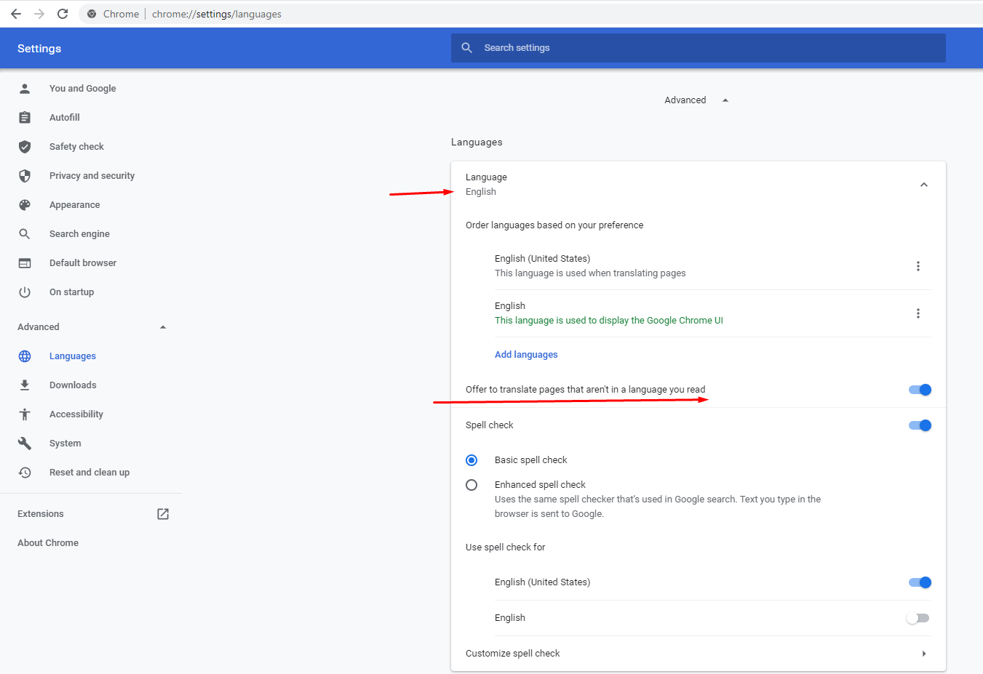Open Safety check section
This screenshot has height=674, width=983.
(76, 147)
